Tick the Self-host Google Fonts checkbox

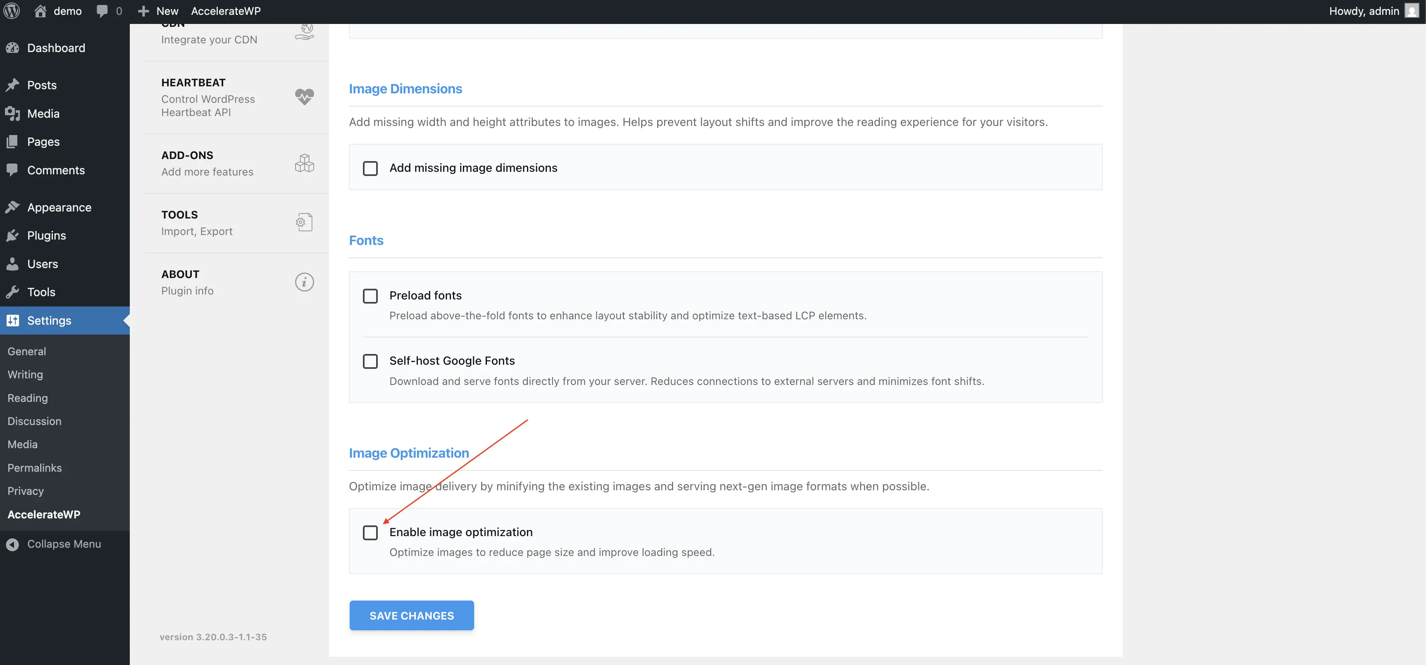[370, 361]
